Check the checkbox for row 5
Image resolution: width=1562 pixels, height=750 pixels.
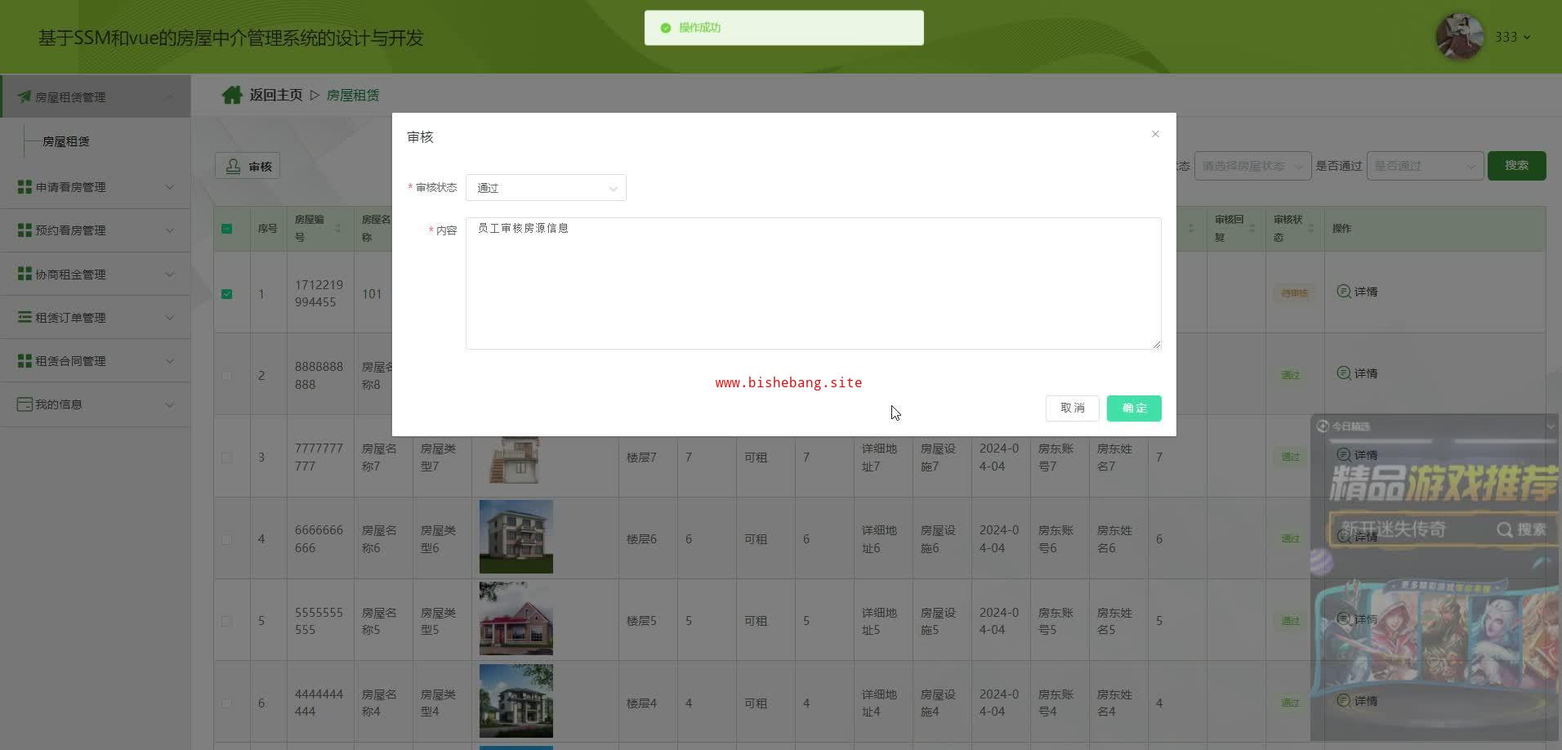coord(227,621)
